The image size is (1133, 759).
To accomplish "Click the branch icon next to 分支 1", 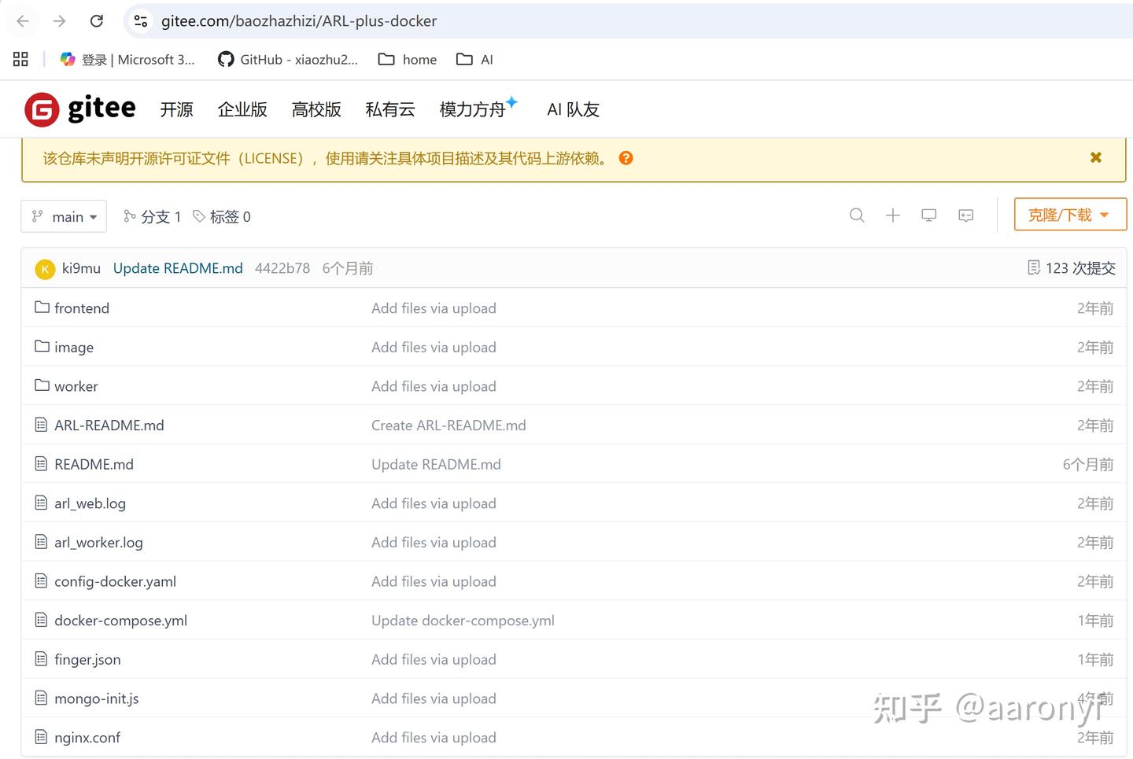I will pos(129,216).
